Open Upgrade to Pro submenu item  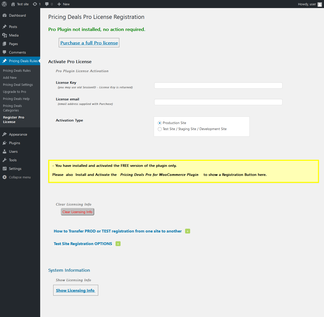(15, 92)
